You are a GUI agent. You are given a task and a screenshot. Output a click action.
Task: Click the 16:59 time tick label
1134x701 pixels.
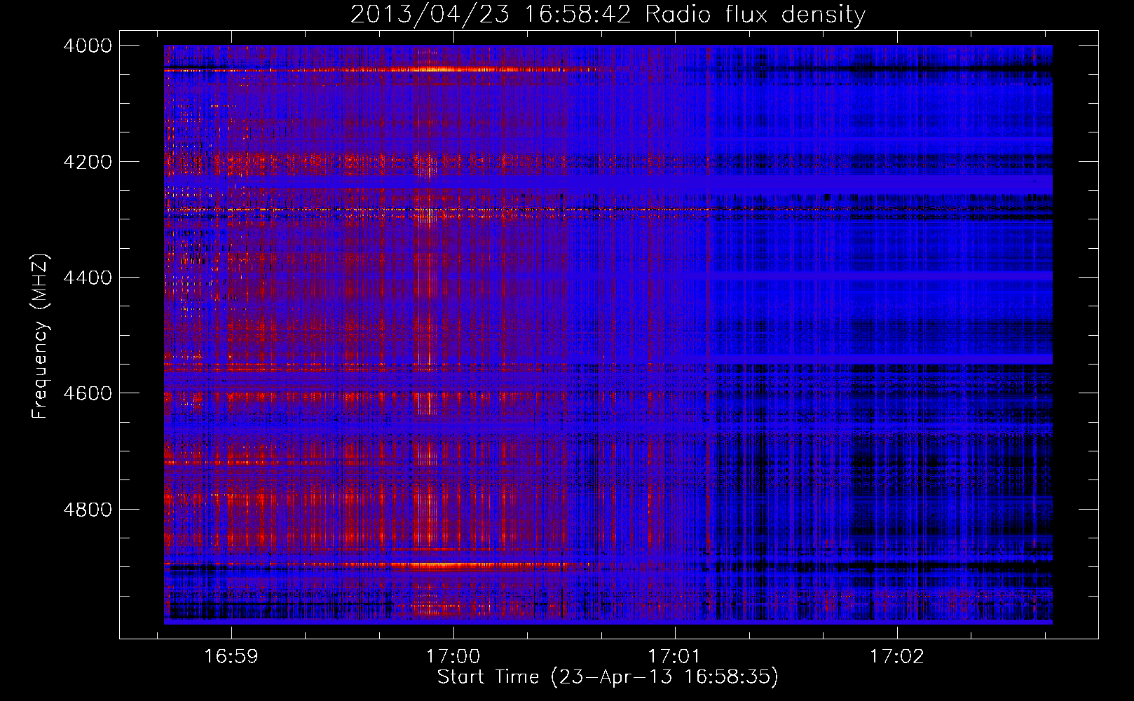pos(231,657)
